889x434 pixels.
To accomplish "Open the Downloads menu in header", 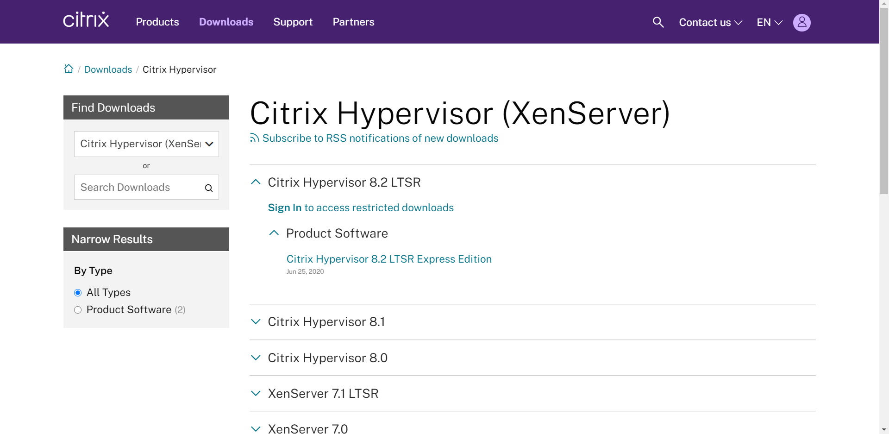I will click(x=226, y=22).
